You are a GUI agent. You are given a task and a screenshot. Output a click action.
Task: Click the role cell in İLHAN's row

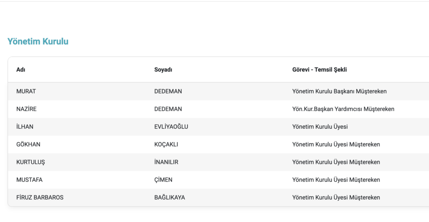pos(320,127)
